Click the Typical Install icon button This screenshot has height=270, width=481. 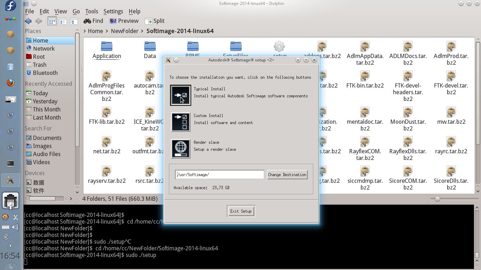pyautogui.click(x=181, y=95)
